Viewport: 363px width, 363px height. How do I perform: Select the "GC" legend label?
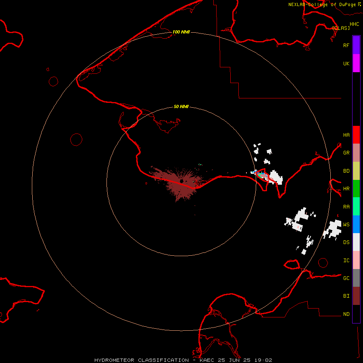[346, 278]
